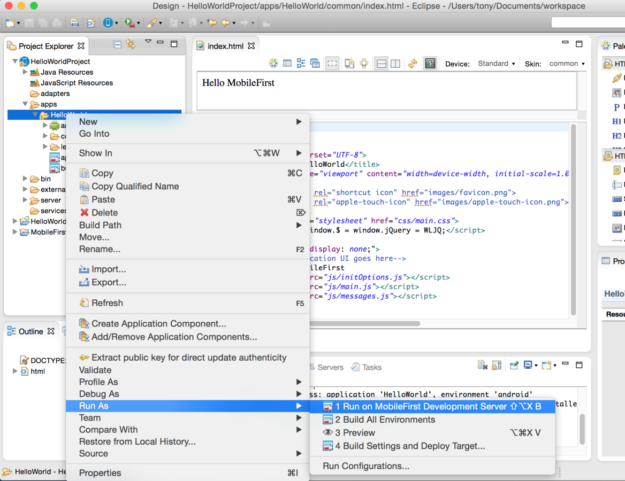625x481 pixels.
Task: Click the new web page toolbar icon
Action: (91, 23)
